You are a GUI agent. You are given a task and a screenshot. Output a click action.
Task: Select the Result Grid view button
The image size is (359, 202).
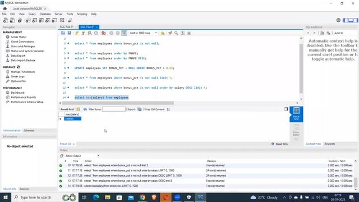pos(296,114)
